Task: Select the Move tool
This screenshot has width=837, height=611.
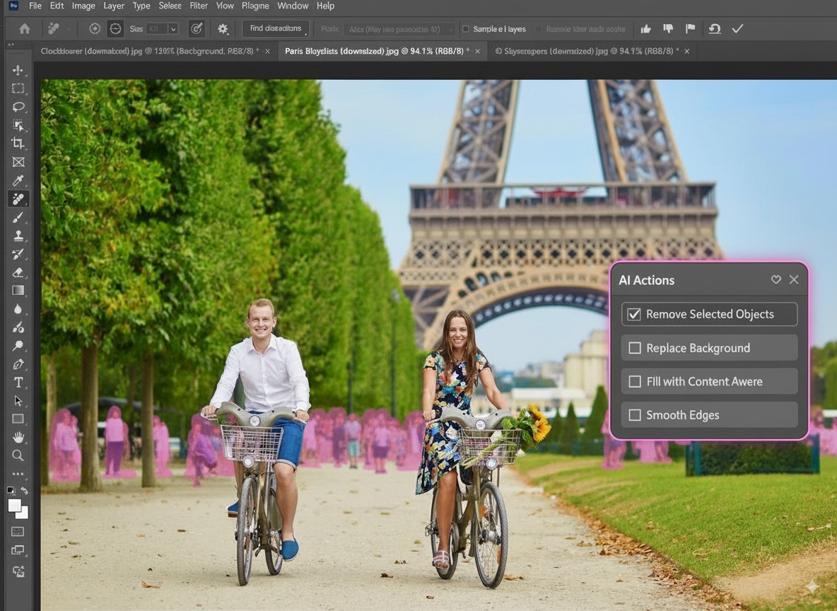Action: [18, 70]
